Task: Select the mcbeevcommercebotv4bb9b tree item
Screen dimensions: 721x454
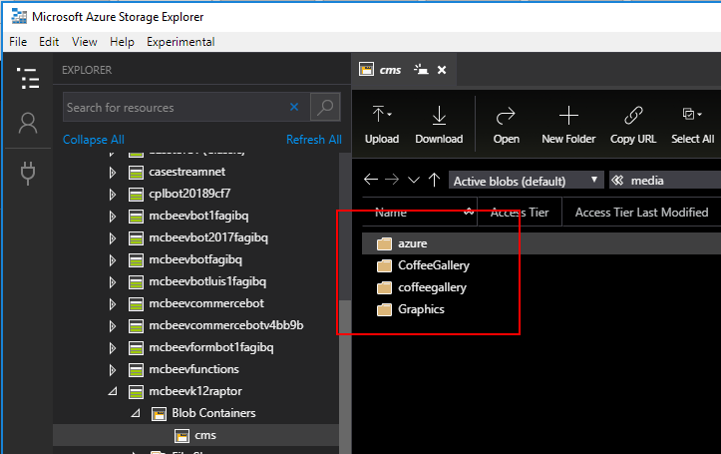Action: tap(225, 325)
